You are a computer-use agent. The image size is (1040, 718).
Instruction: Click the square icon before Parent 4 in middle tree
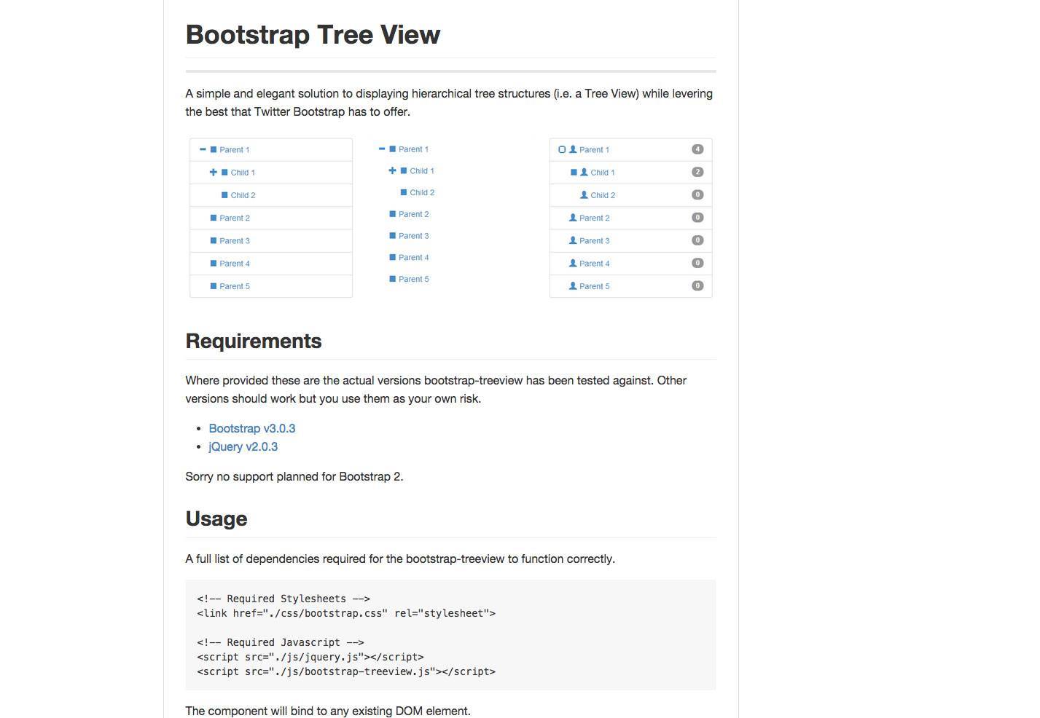click(393, 257)
